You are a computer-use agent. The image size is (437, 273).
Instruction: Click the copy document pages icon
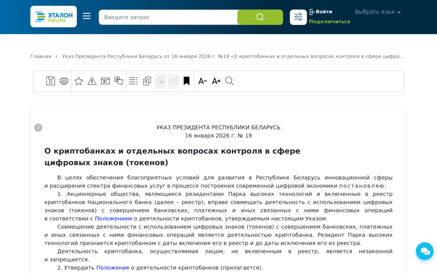click(x=147, y=81)
